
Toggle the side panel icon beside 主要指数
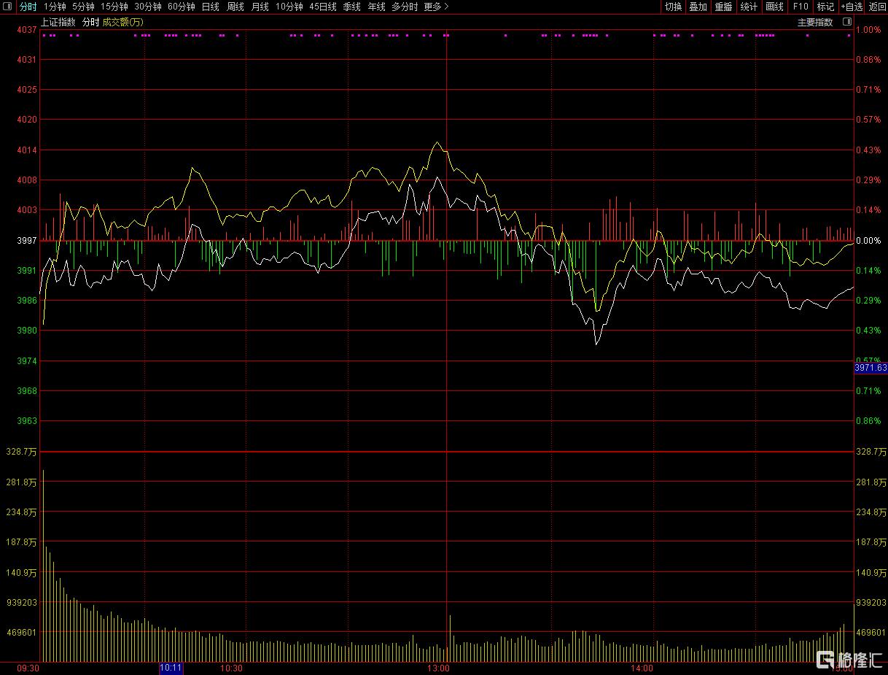pos(846,22)
